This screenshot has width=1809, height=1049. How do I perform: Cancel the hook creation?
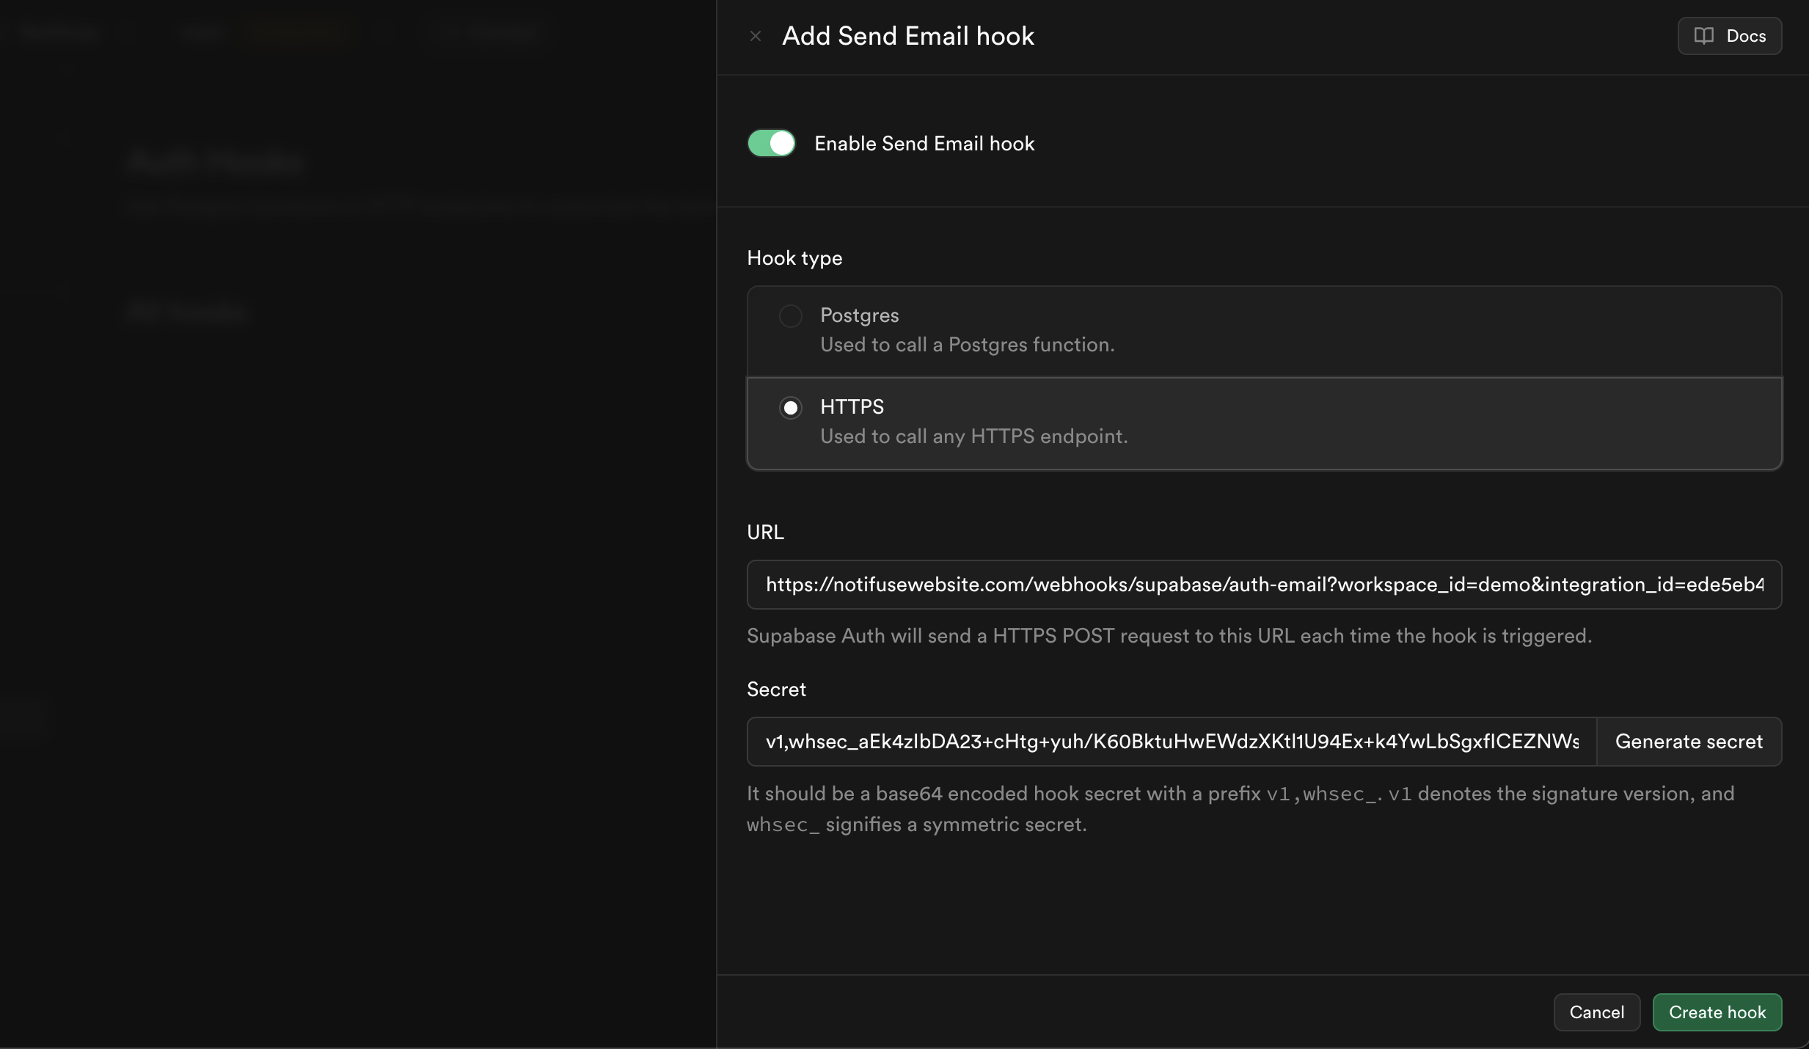1596,1012
